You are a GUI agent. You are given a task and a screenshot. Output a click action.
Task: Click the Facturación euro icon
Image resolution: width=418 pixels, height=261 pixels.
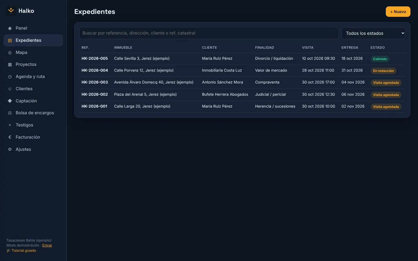pyautogui.click(x=10, y=137)
